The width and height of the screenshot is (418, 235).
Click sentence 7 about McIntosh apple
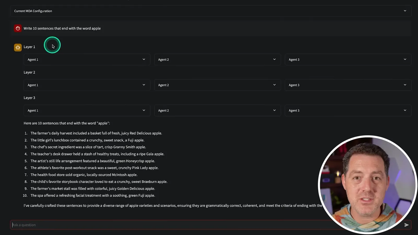click(x=84, y=175)
